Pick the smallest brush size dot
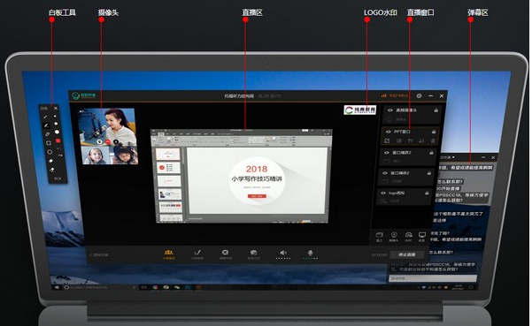Viewport: 532px width, 326px height. (x=55, y=116)
